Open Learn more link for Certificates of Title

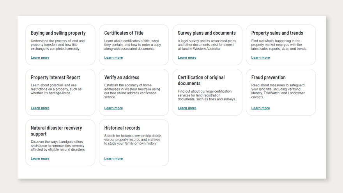113,58
